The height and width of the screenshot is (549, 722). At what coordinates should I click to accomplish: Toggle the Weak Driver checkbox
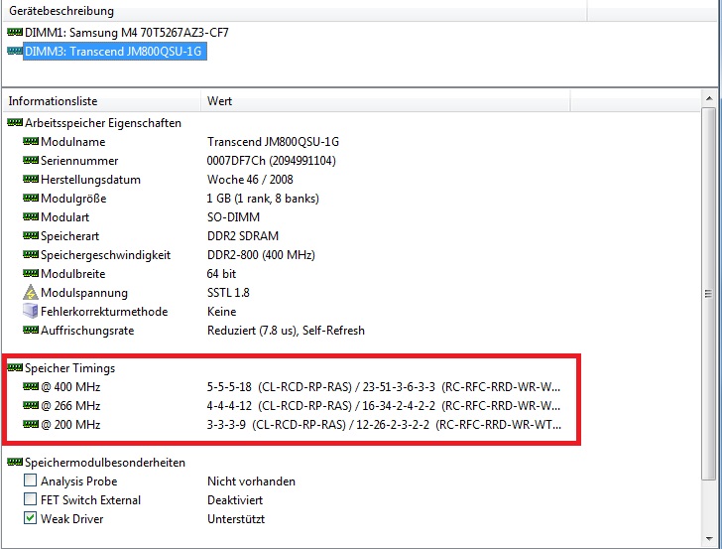[x=30, y=518]
